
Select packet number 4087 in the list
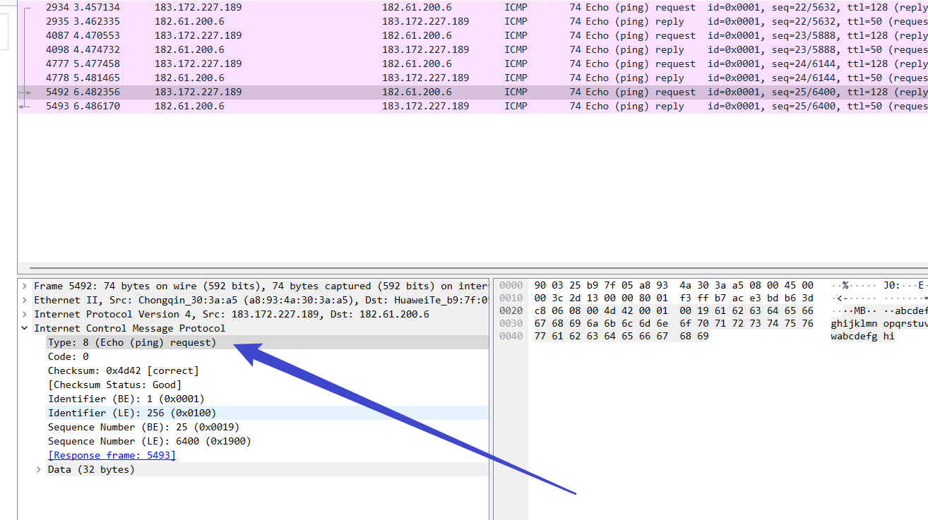[472, 35]
